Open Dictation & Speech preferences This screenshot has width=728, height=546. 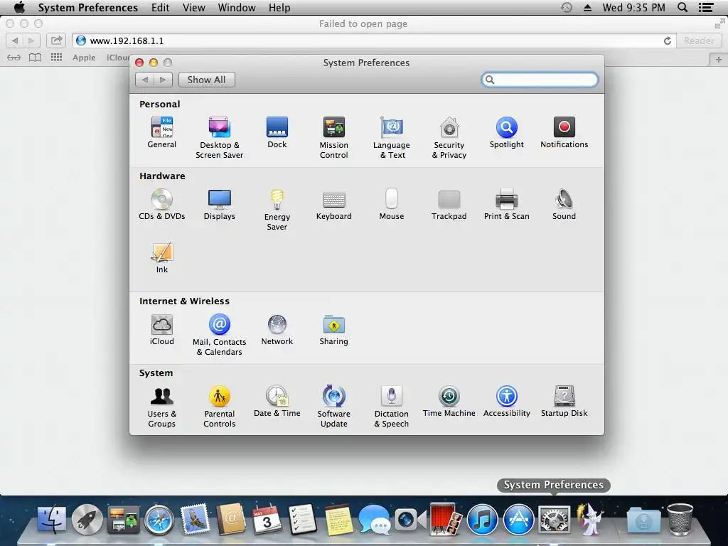click(392, 407)
